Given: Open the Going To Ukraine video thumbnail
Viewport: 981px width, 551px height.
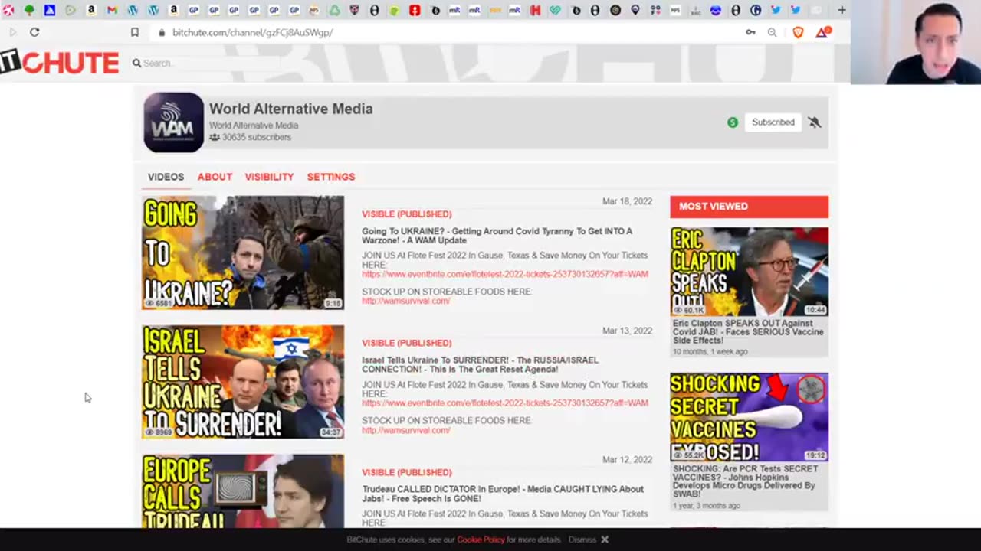Looking at the screenshot, I should click(243, 253).
